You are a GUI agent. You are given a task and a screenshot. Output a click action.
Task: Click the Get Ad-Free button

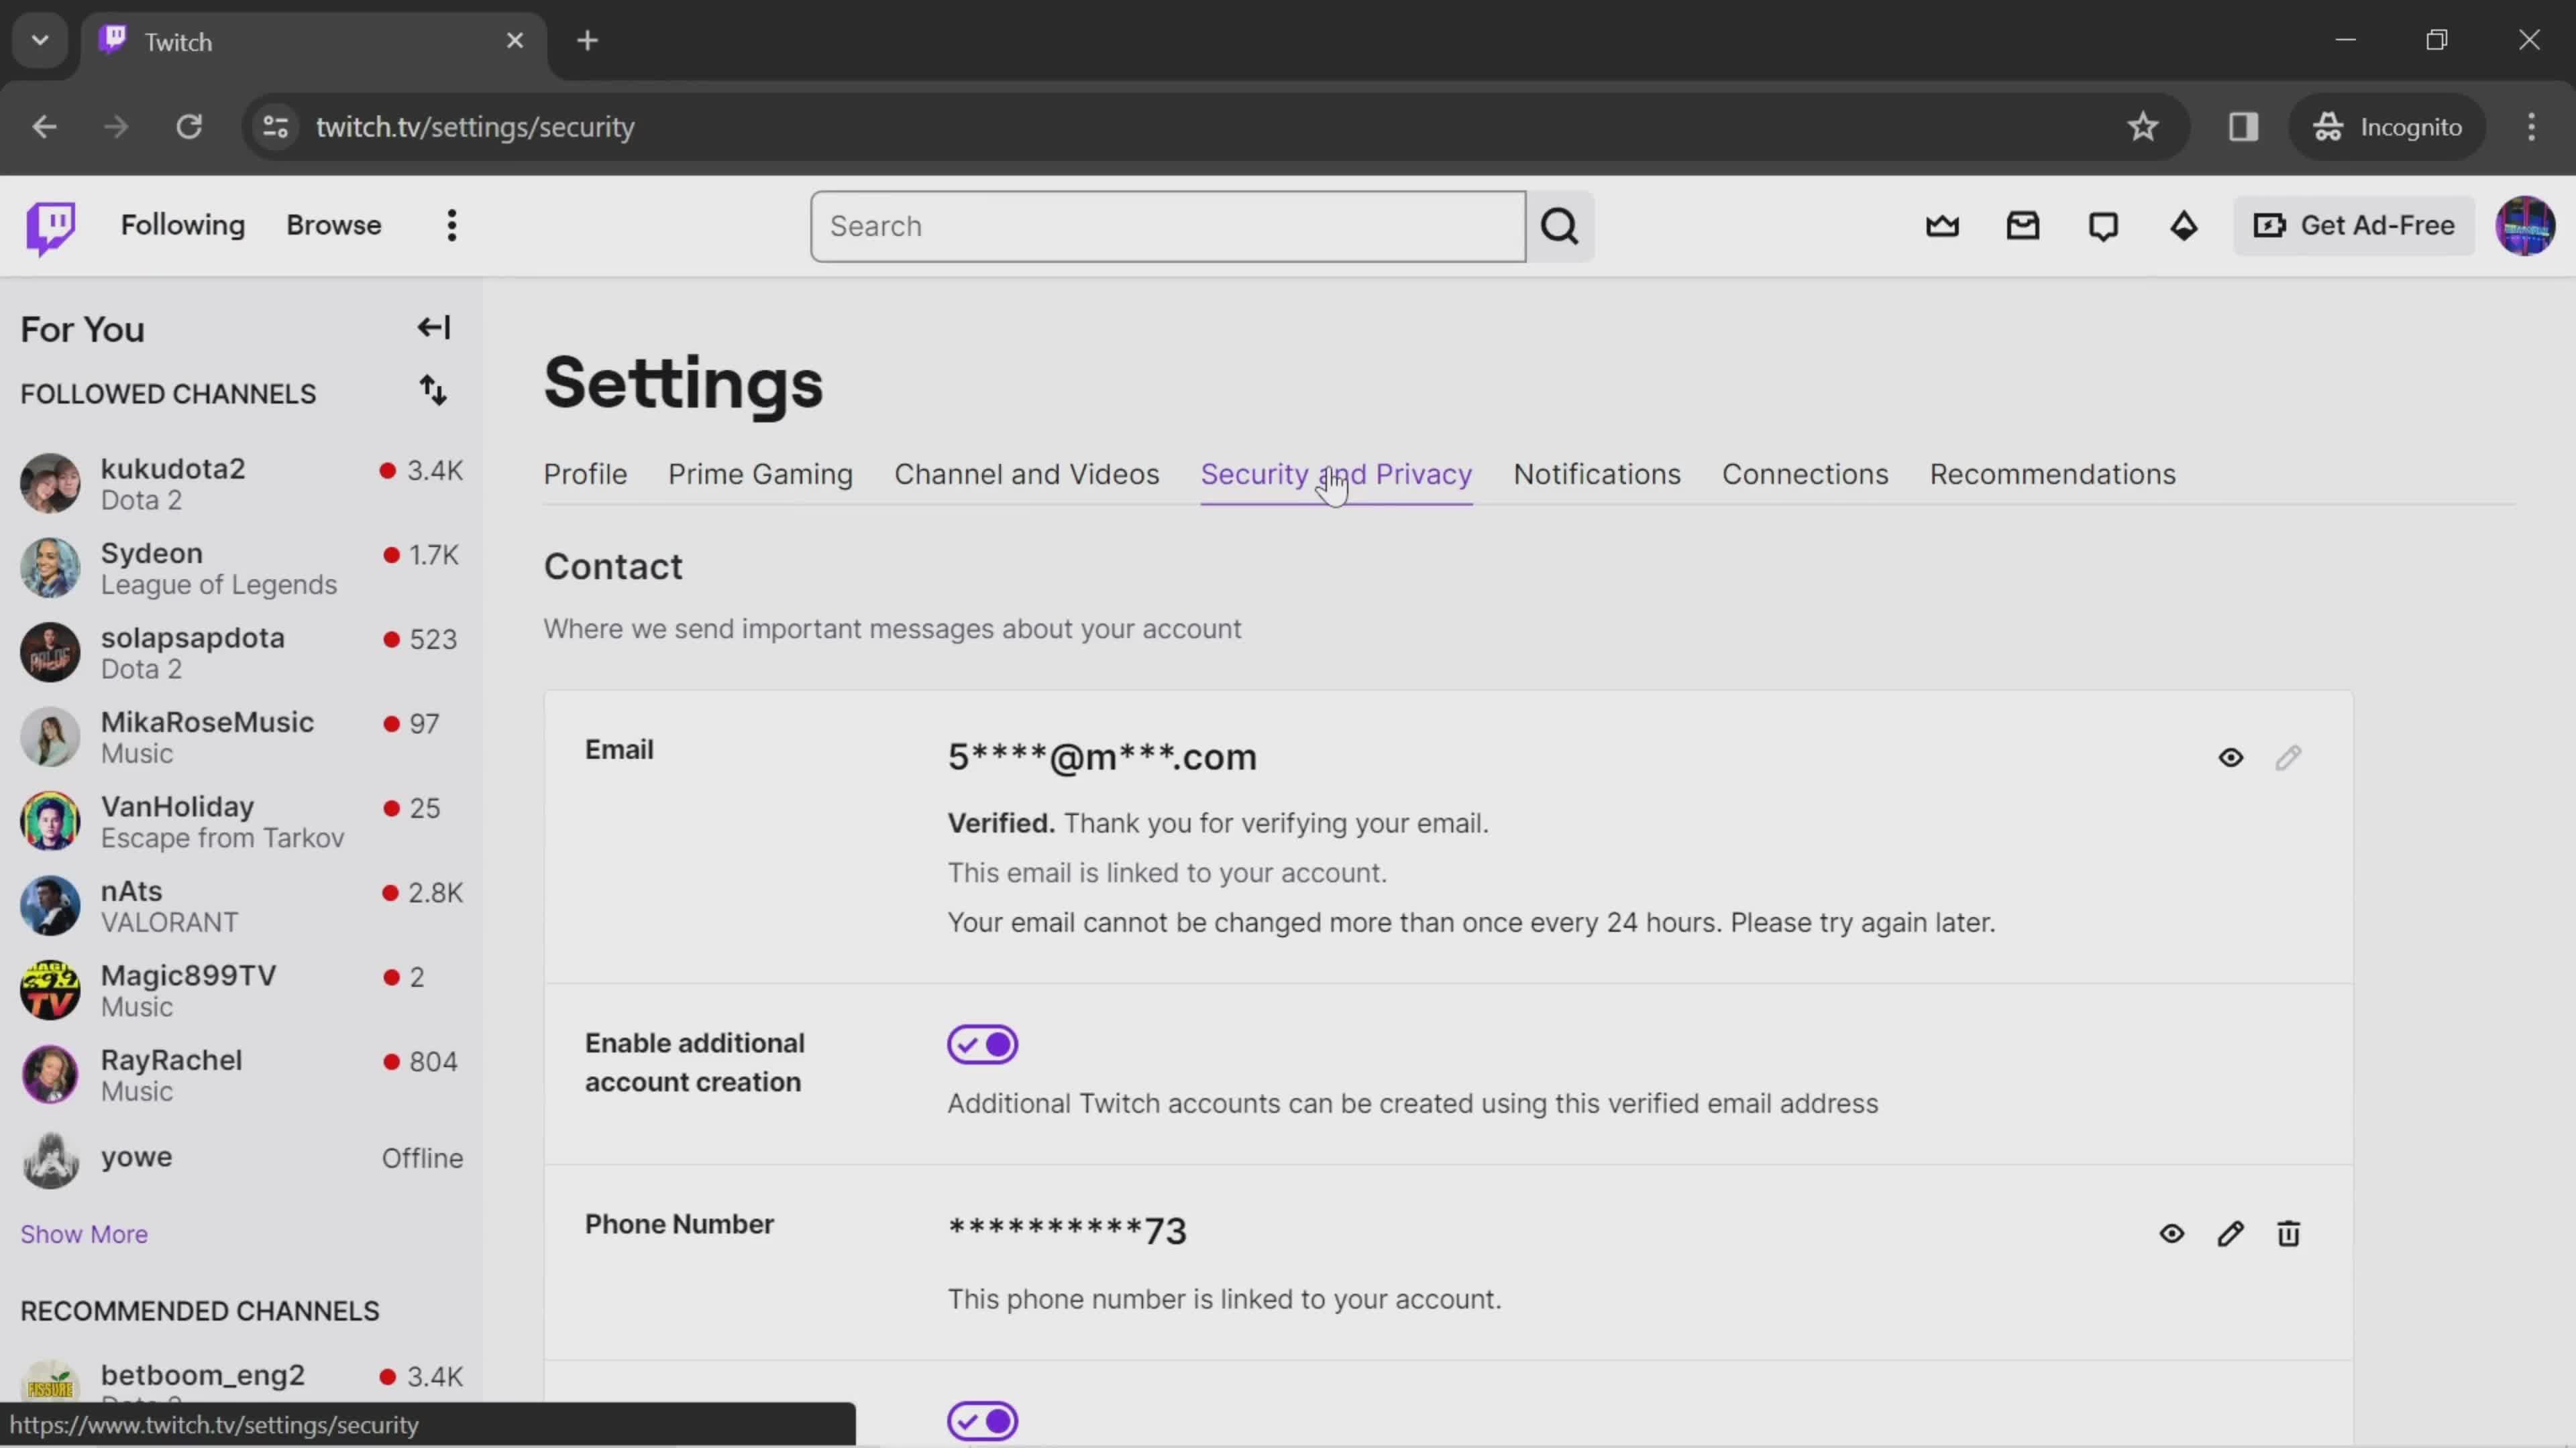pos(2353,226)
